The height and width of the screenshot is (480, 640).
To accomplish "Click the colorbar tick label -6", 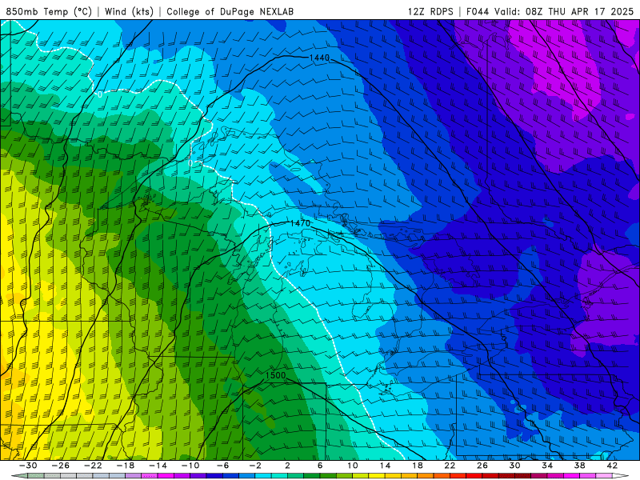I will point(222,466).
